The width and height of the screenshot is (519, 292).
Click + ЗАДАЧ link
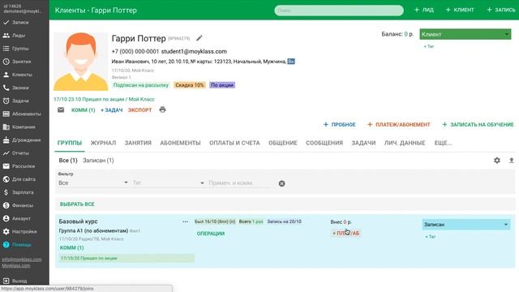(x=112, y=110)
